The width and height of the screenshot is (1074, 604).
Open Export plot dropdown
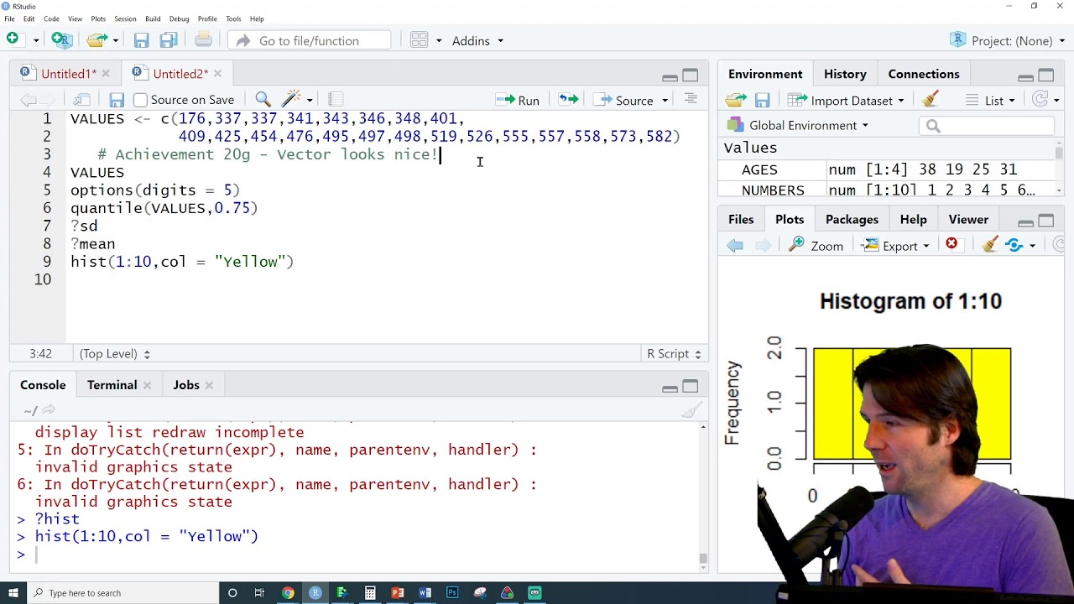click(896, 246)
